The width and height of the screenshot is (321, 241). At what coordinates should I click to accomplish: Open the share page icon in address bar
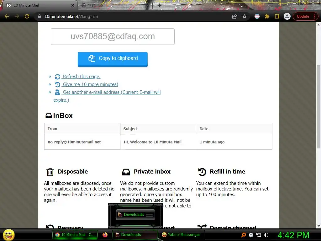[x=234, y=16]
